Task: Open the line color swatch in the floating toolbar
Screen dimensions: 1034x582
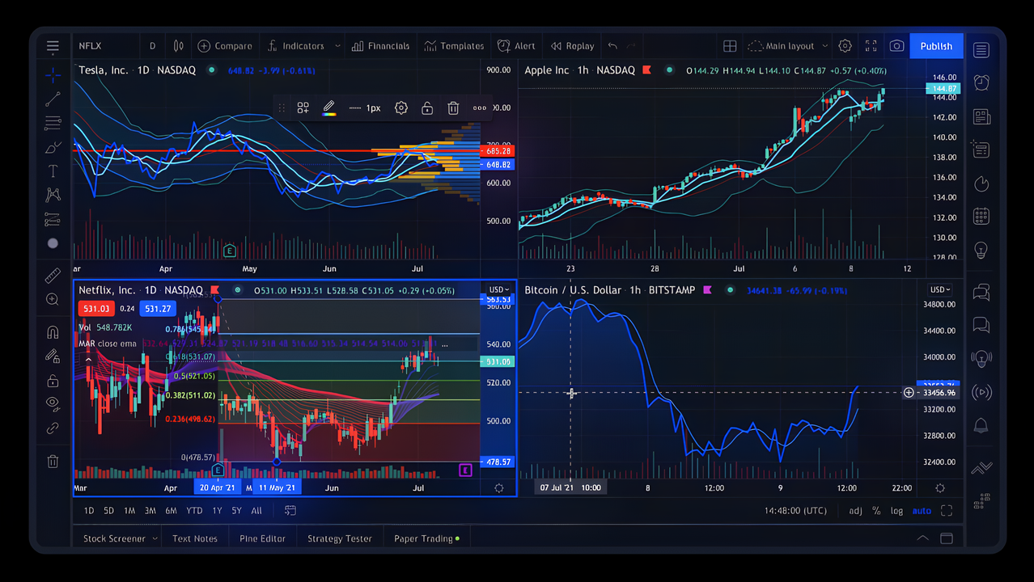Action: (328, 108)
